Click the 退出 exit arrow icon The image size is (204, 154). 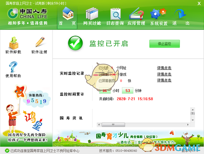point(180,14)
